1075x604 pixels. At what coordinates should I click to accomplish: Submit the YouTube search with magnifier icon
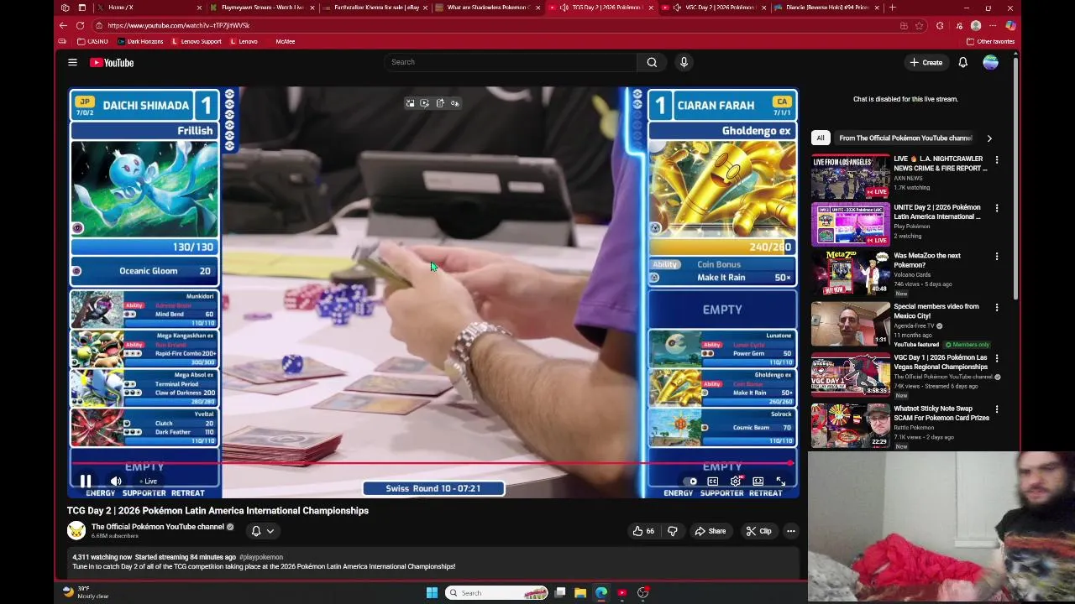(x=652, y=62)
